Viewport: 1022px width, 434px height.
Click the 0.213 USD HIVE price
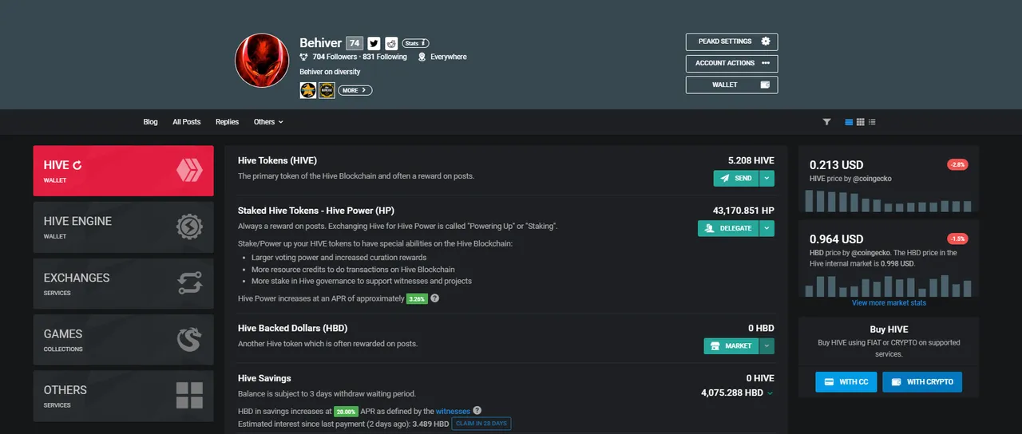click(x=836, y=165)
